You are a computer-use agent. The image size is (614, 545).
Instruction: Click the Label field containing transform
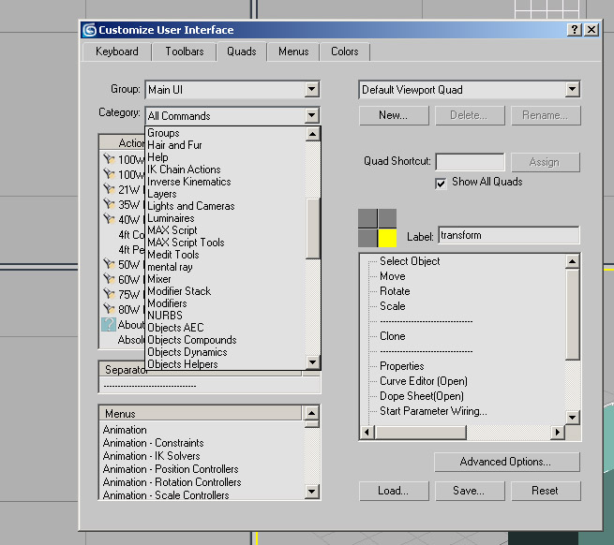coord(509,235)
